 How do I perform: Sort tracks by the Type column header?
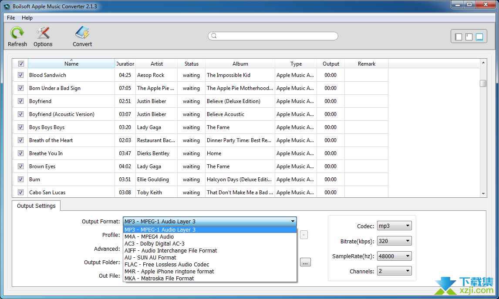click(x=296, y=63)
